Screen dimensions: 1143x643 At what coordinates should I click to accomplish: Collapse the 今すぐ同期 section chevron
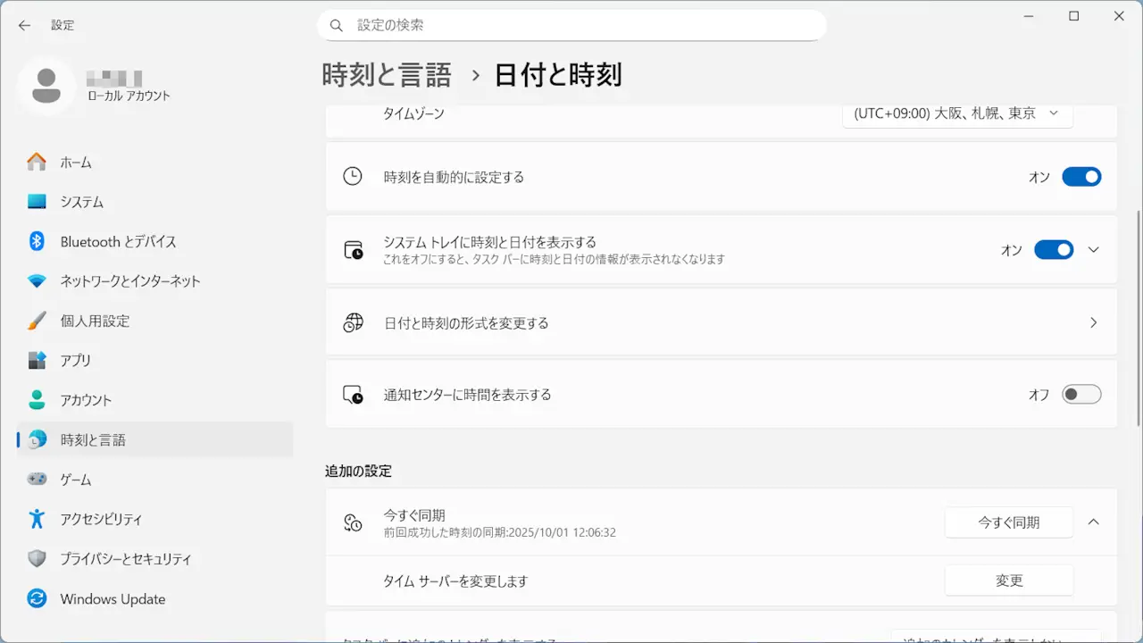pos(1094,522)
